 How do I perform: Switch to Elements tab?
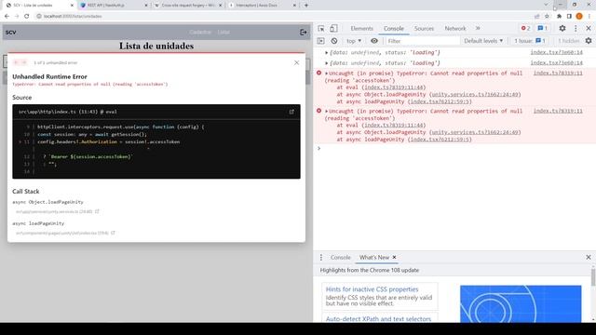coord(362,29)
